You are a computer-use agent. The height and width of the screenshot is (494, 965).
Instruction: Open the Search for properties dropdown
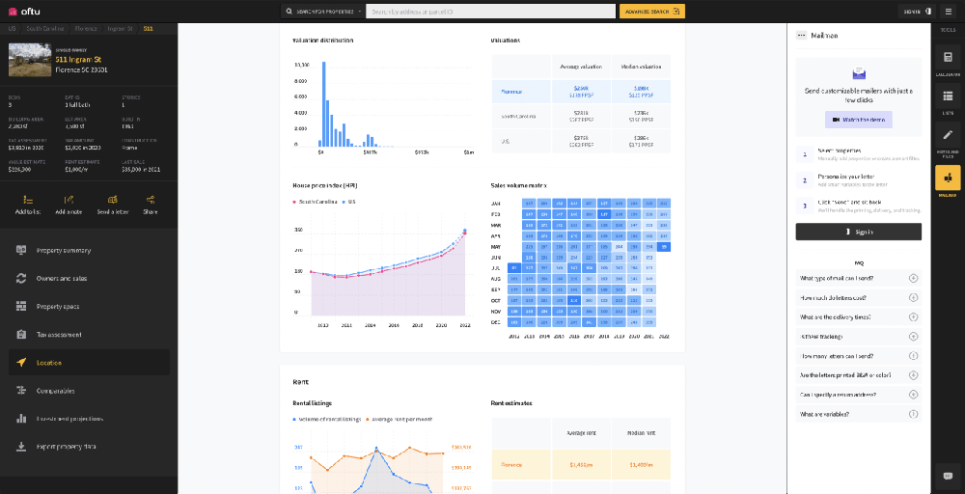[322, 11]
